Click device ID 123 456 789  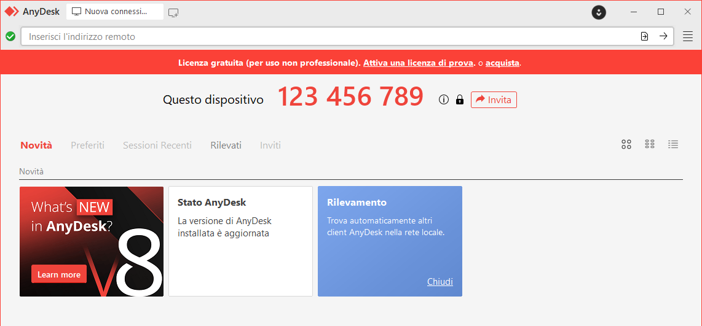point(350,96)
